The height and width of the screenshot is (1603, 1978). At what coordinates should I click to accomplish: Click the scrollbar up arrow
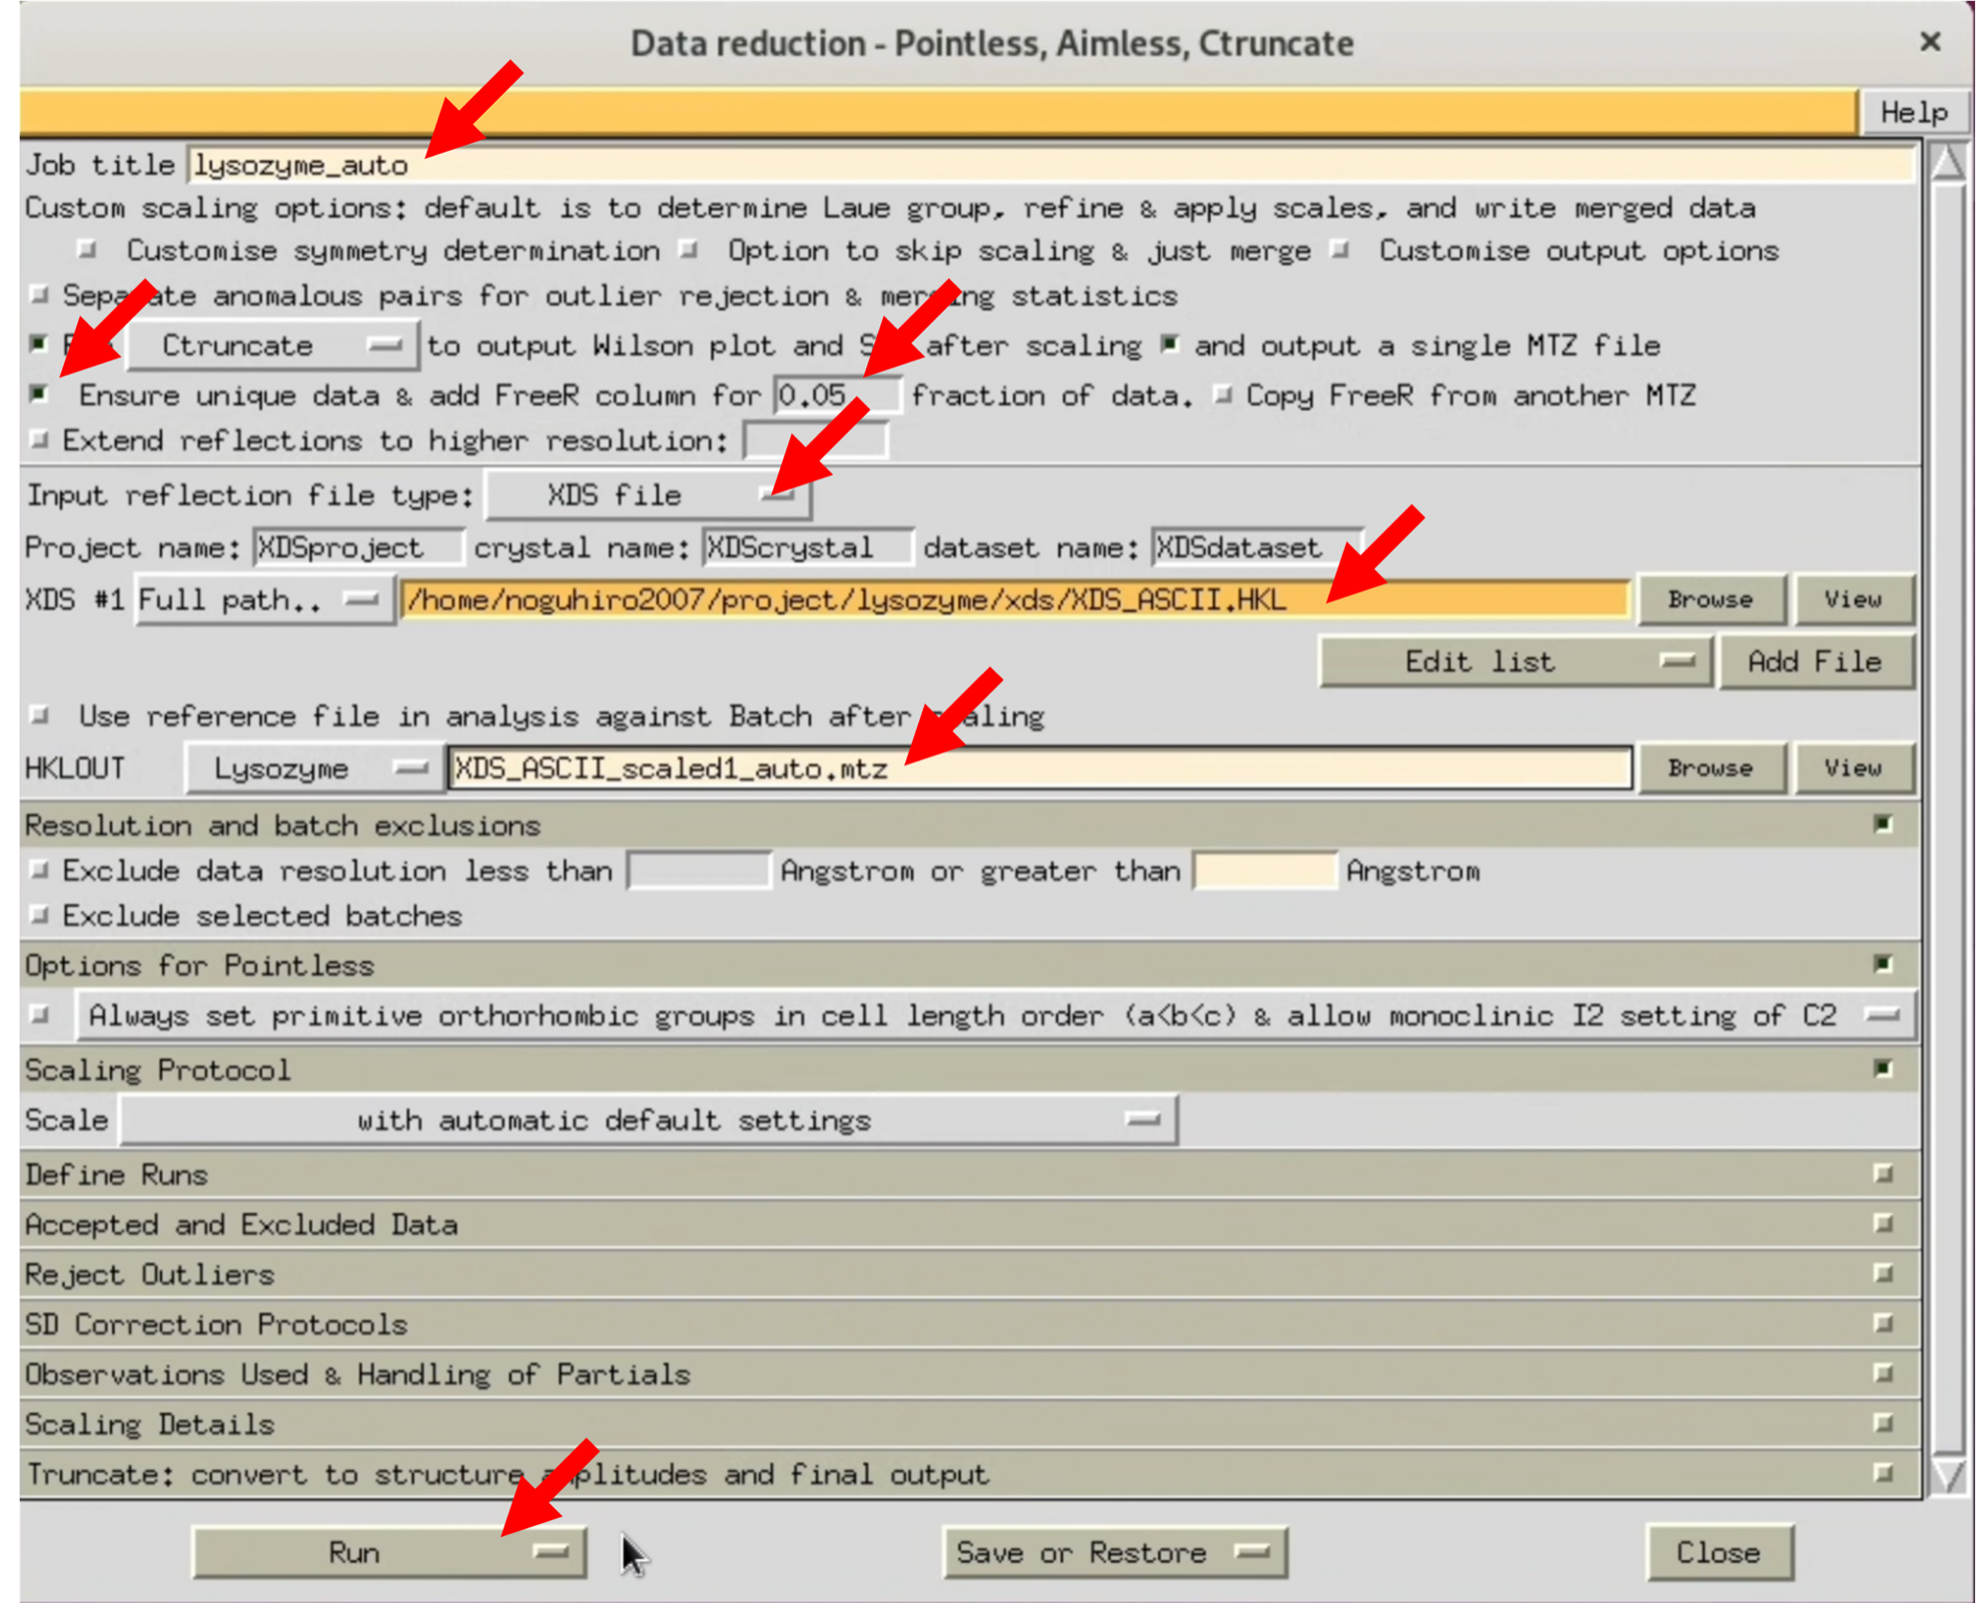[x=1948, y=162]
